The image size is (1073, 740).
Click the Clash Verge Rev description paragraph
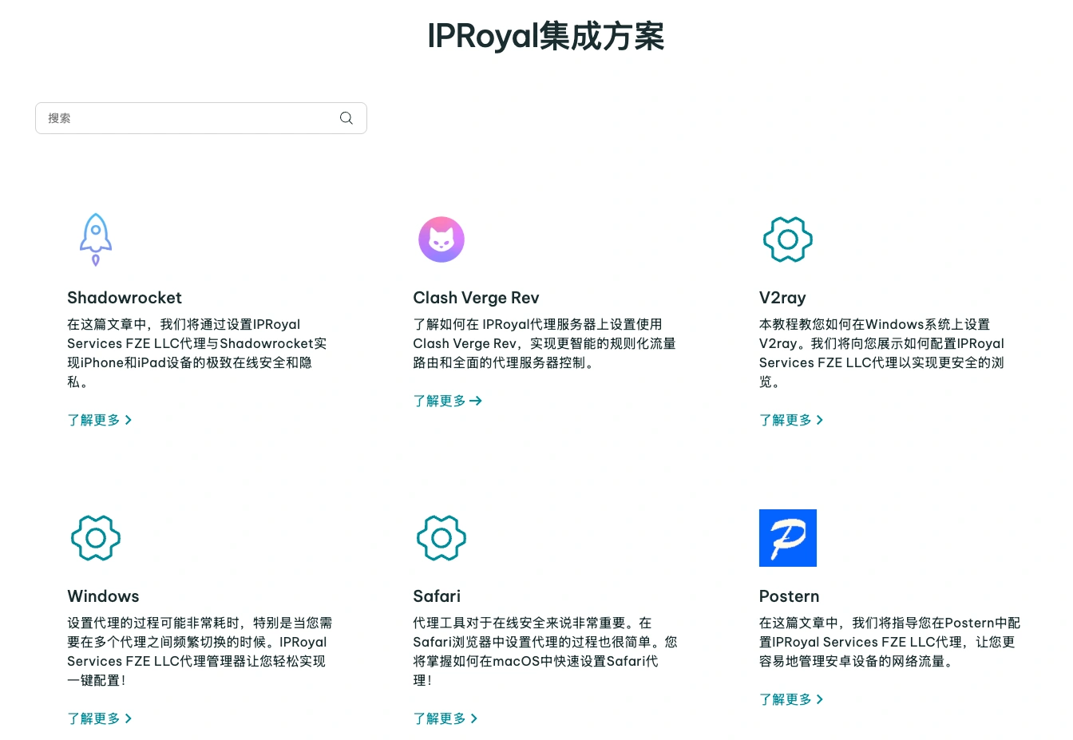[544, 343]
